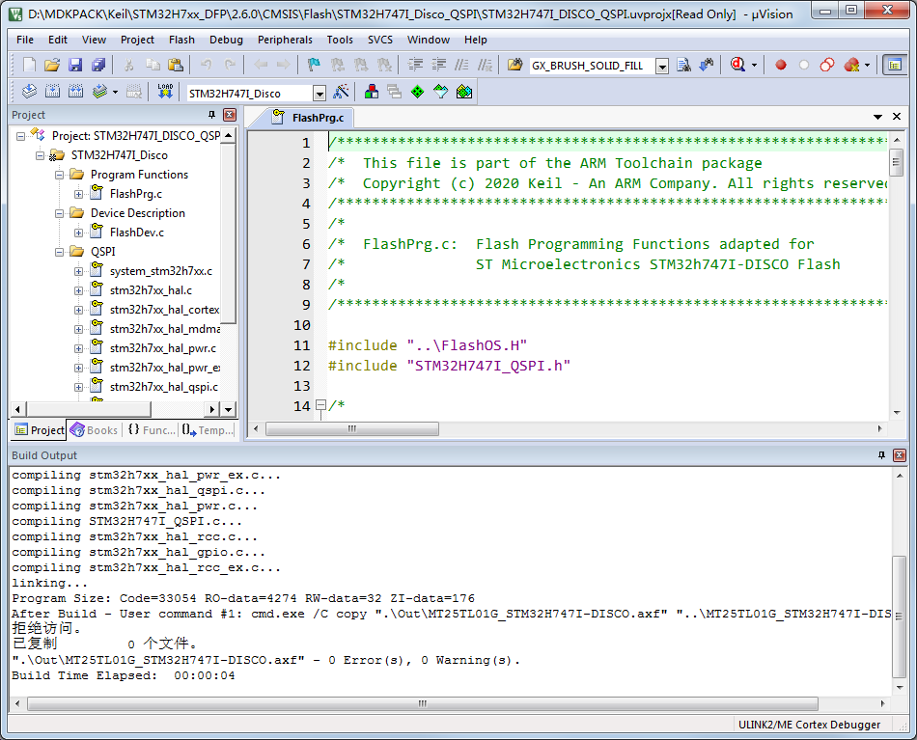
Task: Click the find text input field
Action: 592,66
